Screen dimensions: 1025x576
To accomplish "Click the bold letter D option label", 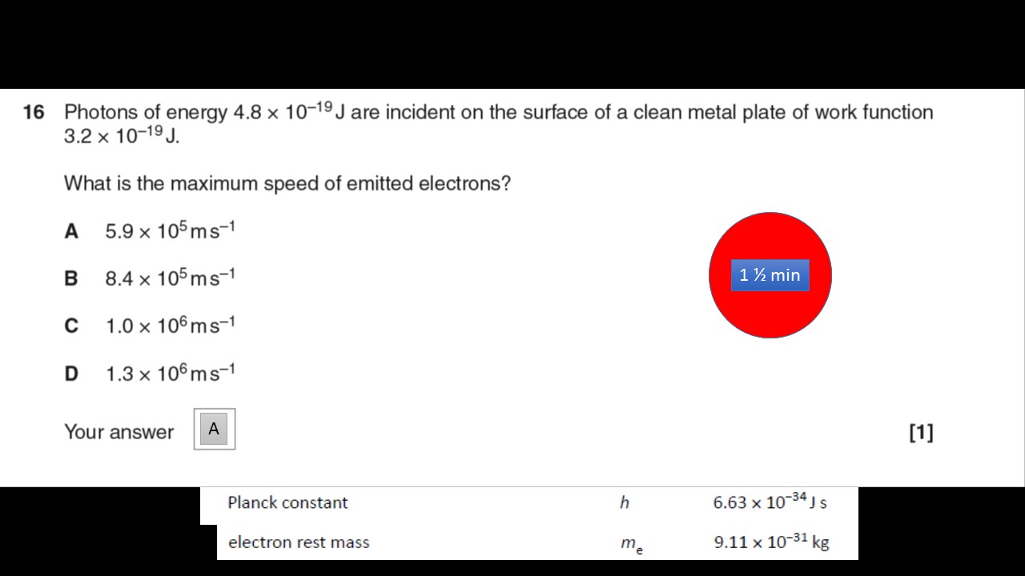I will [71, 374].
